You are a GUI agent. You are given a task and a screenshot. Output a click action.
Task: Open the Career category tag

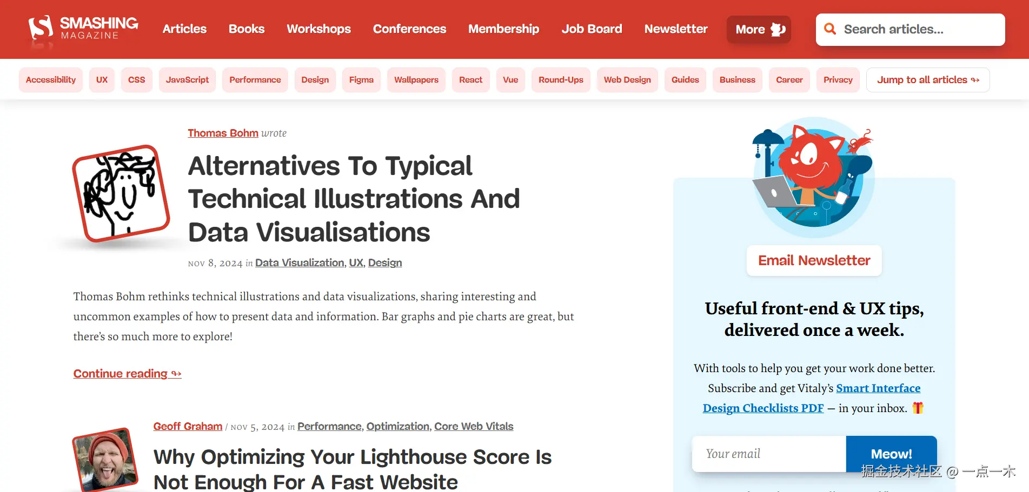[789, 80]
